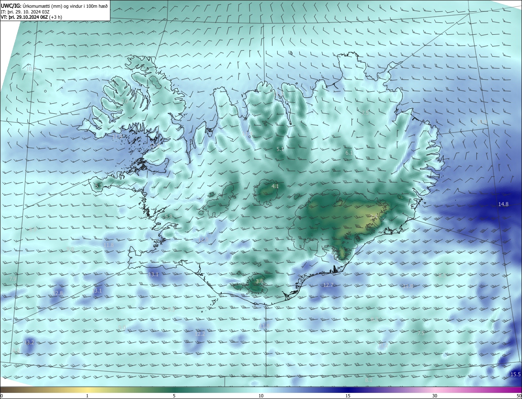Click the 50 tick on the color scale
Screen dimensions: 522x399
click(518, 396)
